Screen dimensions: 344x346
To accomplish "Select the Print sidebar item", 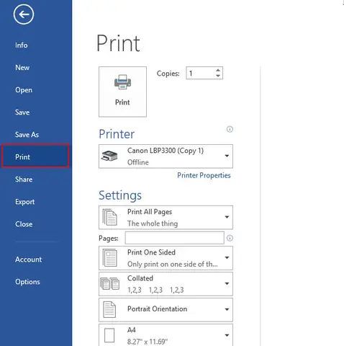I will 35,156.
